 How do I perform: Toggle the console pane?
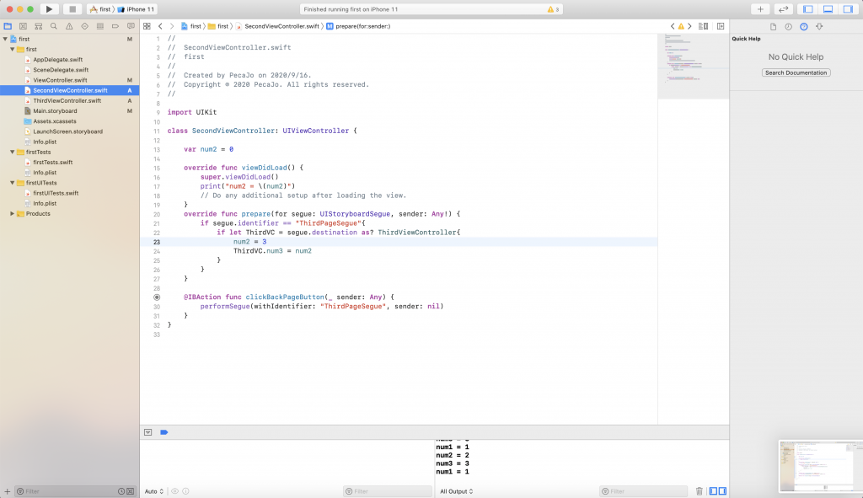[x=722, y=491]
